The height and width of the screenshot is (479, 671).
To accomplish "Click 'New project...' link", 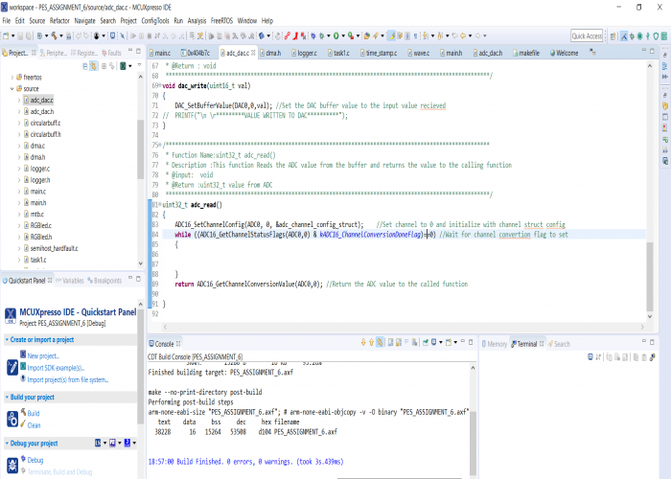I will [x=43, y=355].
